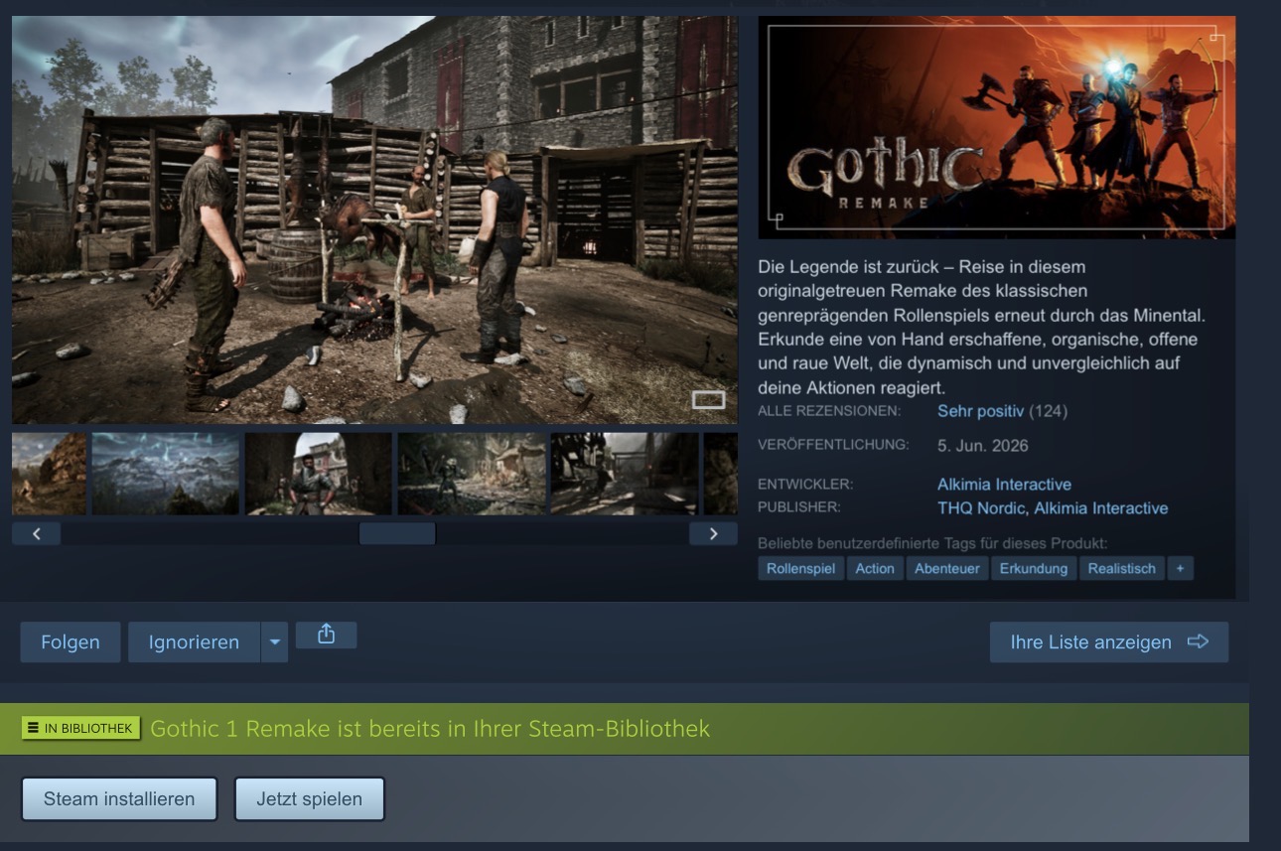Click the VERÖFFENTLICHUNG label
The image size is (1281, 851).
833,445
